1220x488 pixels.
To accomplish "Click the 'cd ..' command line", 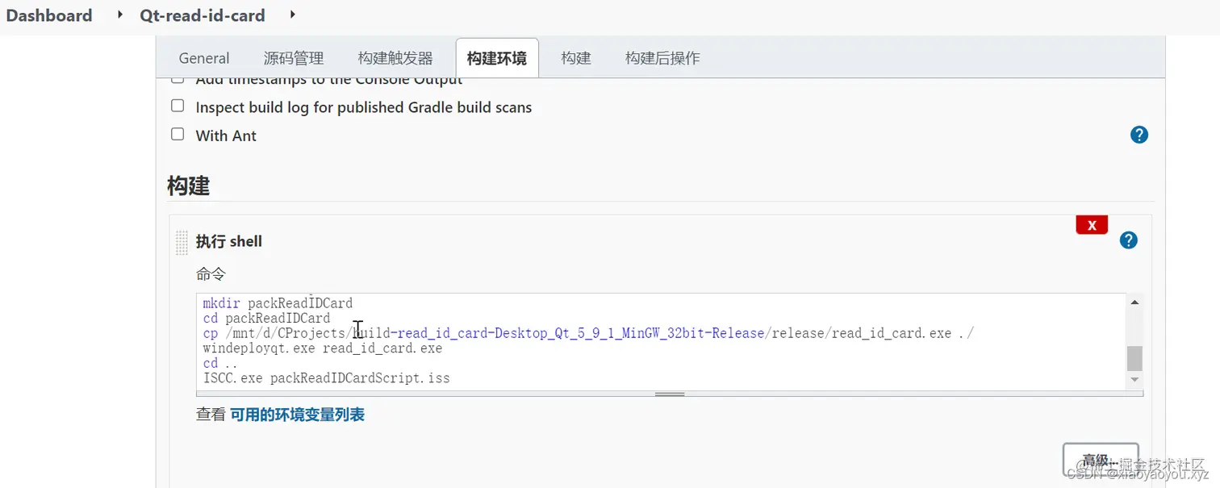I will tap(221, 363).
